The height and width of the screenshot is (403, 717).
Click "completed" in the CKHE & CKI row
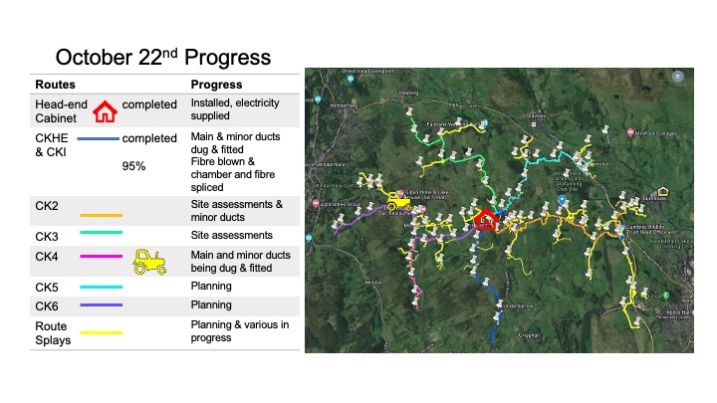pos(149,138)
